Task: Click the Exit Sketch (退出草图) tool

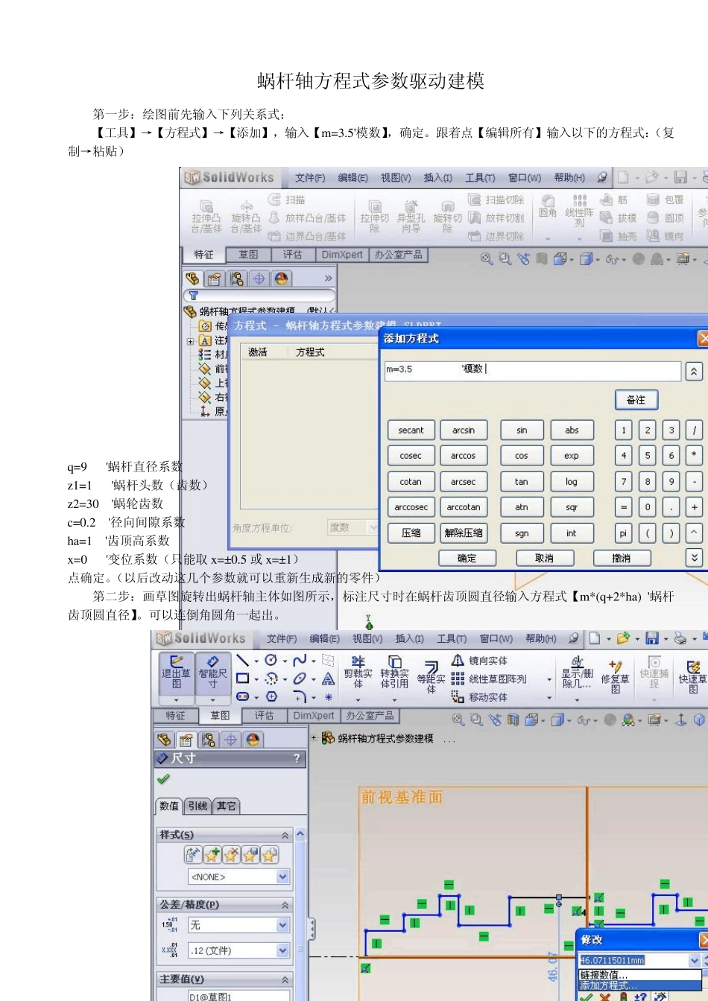Action: [x=176, y=673]
